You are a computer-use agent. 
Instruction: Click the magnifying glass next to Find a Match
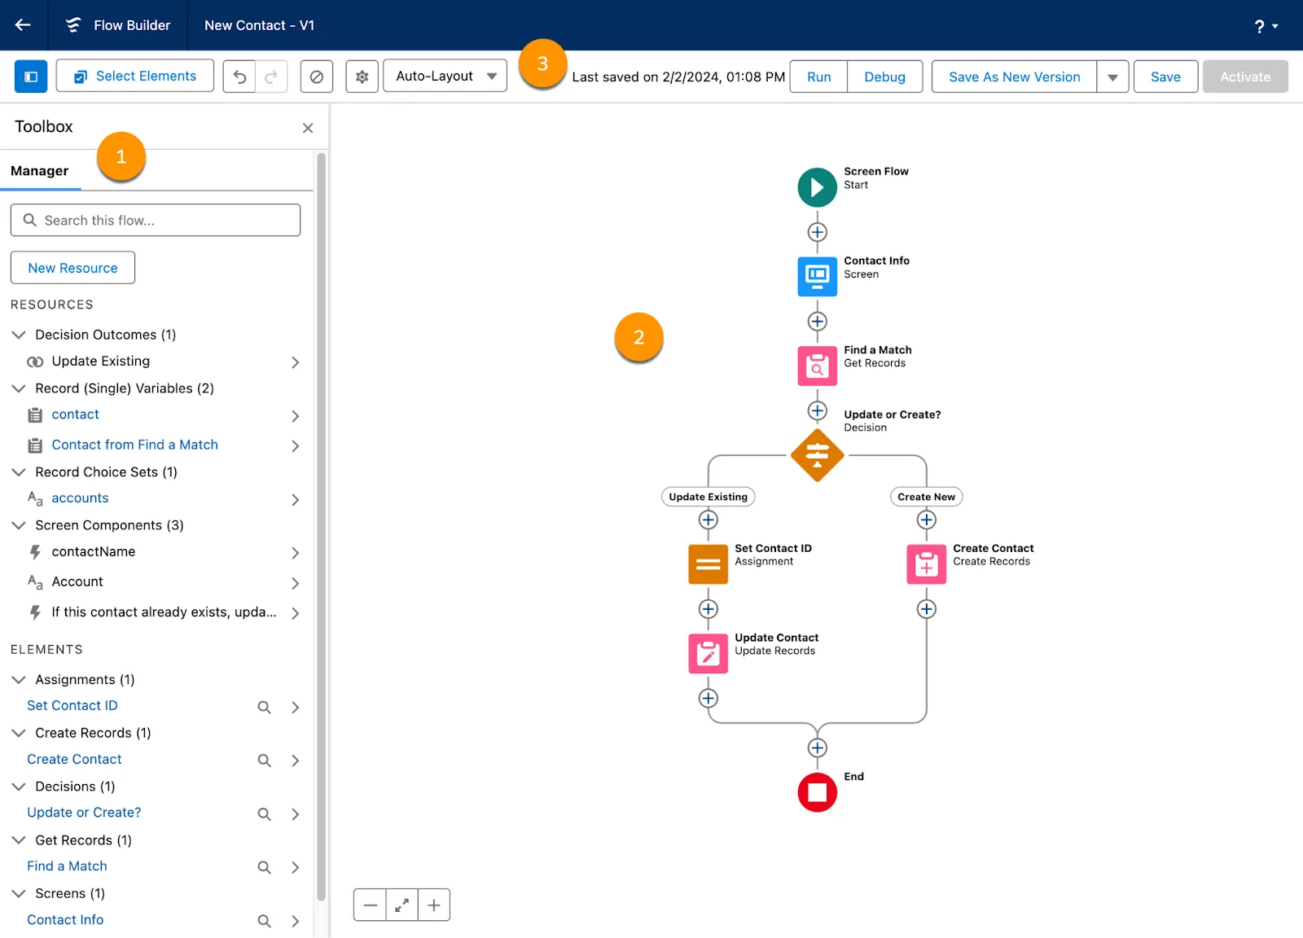[264, 867]
